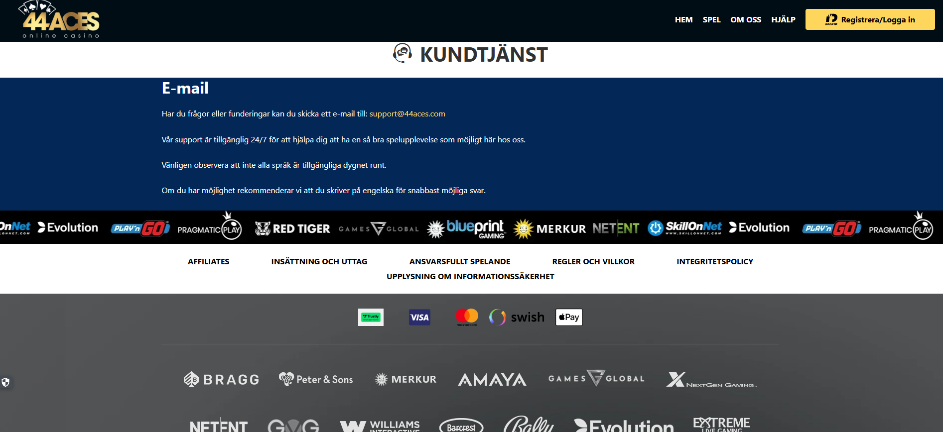Image resolution: width=943 pixels, height=432 pixels.
Task: Click the BRAGG provider logo
Action: (221, 379)
